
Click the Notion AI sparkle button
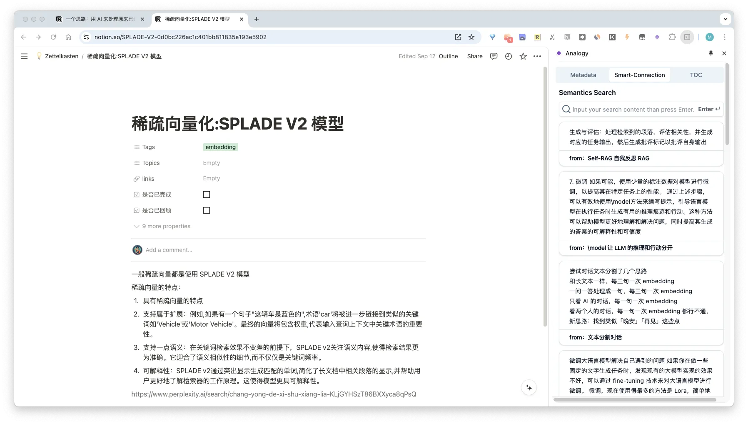[x=529, y=388]
